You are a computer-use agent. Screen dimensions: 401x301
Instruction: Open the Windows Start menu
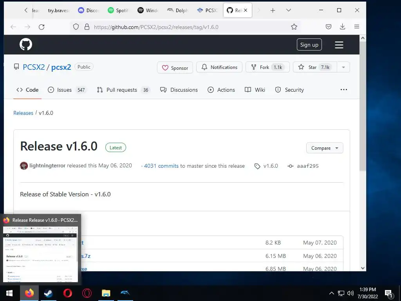tap(9, 293)
